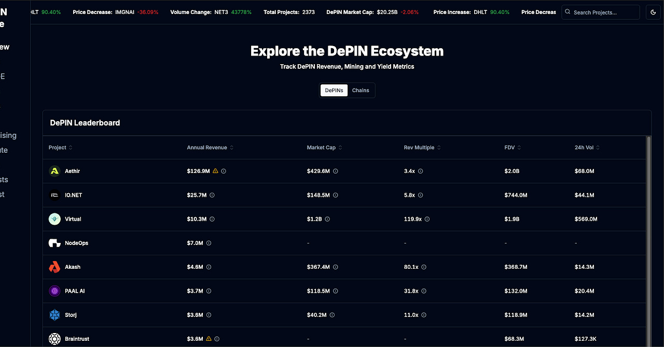Screen dimensions: 664x347
Task: Click the Storj project logo
Action: point(54,315)
